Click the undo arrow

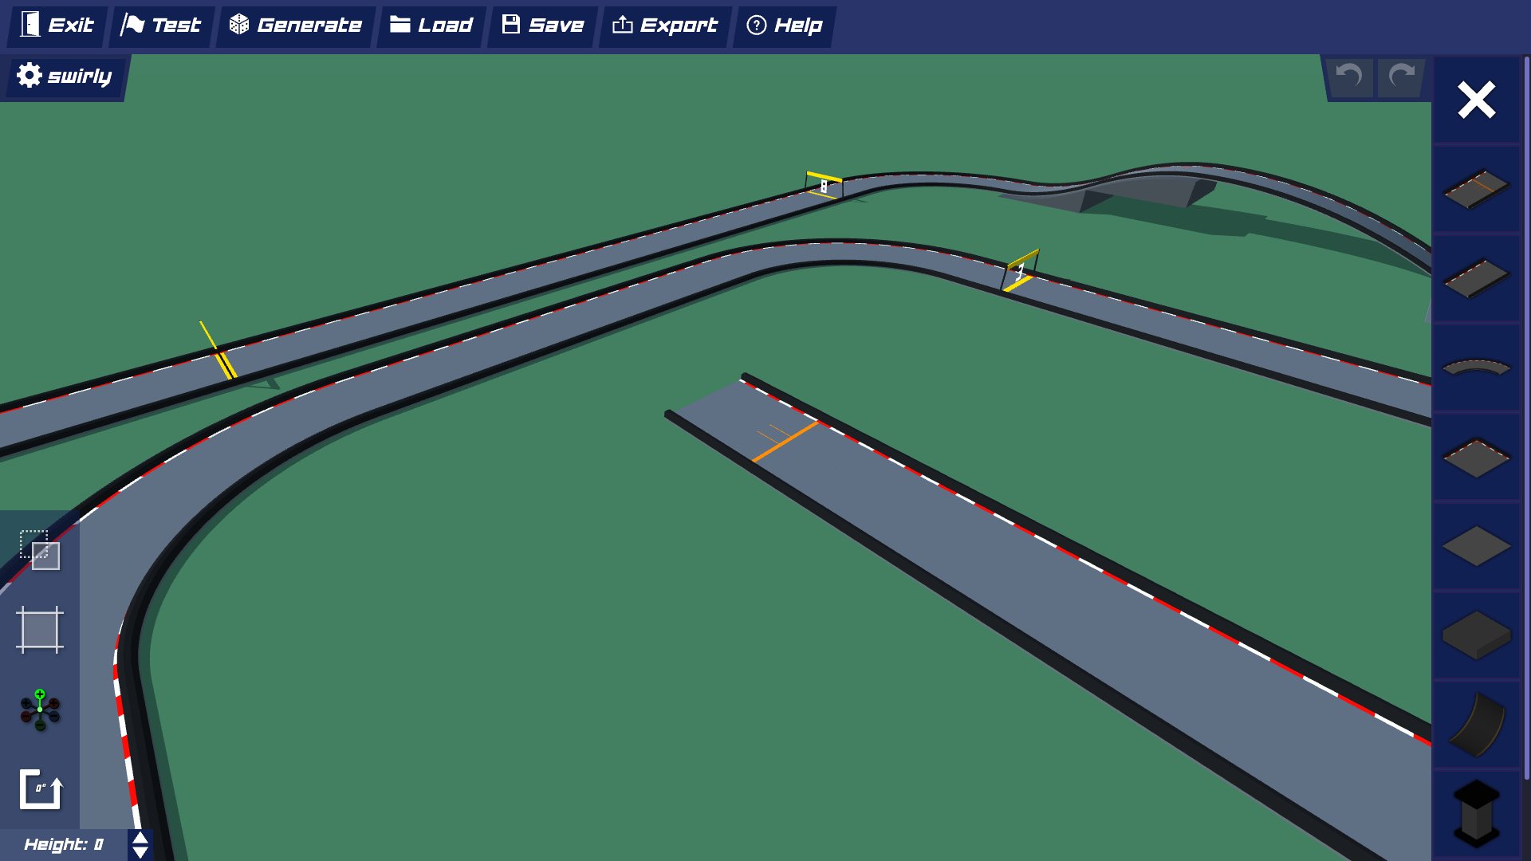(1349, 77)
